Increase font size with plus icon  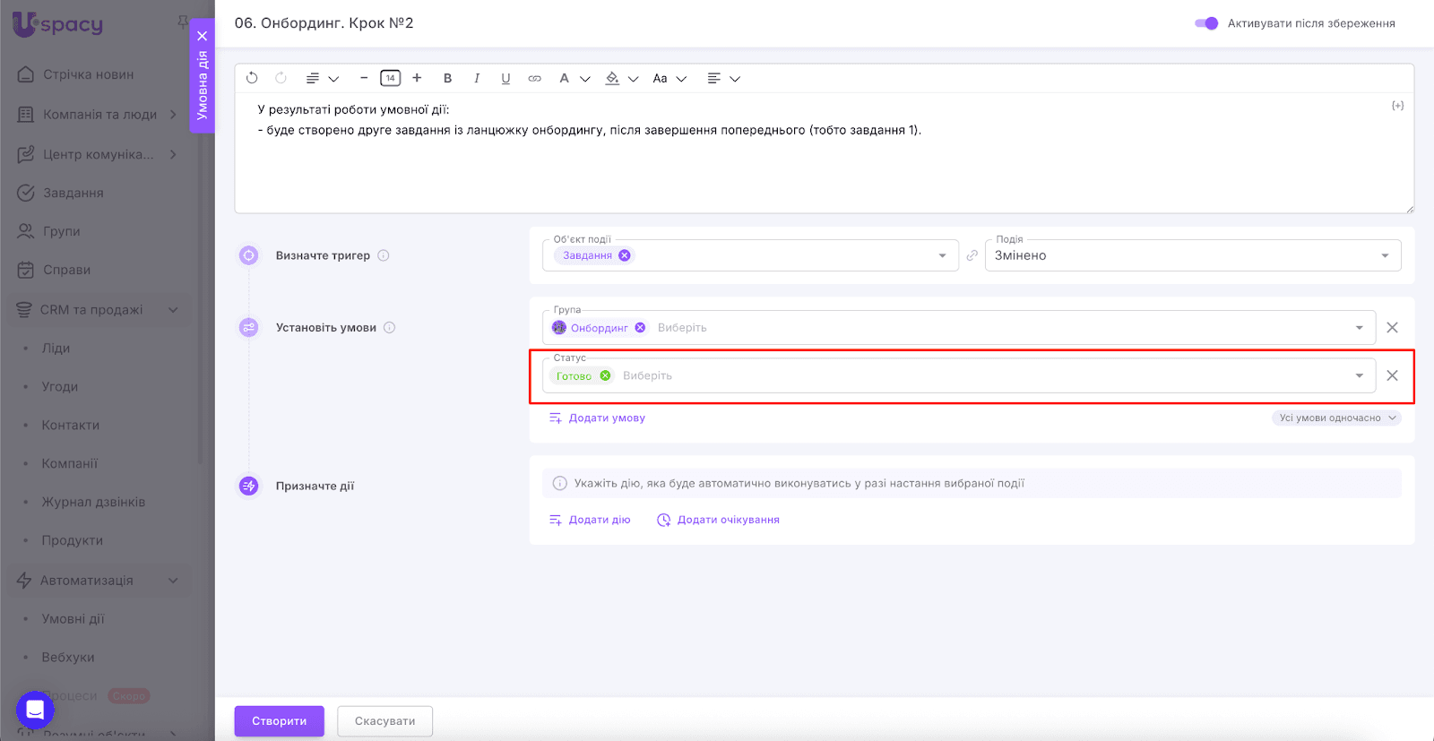pyautogui.click(x=417, y=78)
